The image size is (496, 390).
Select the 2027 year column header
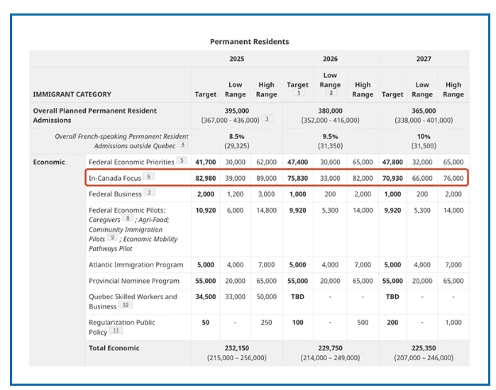[x=424, y=59]
